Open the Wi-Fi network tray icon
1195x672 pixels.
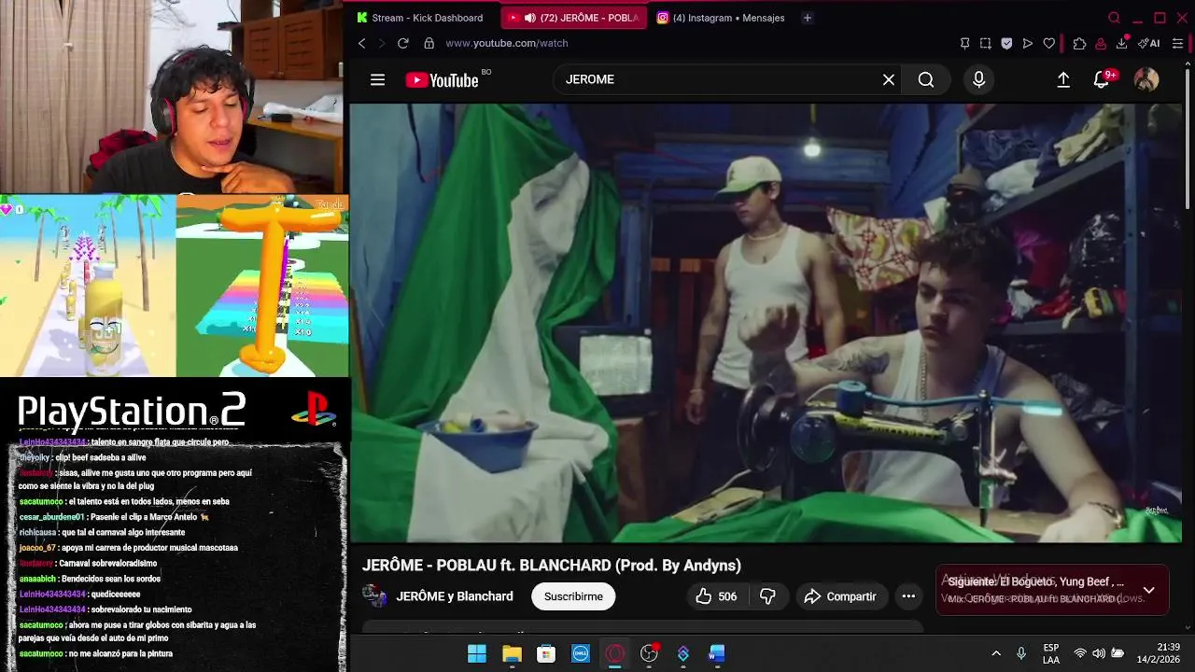1080,653
